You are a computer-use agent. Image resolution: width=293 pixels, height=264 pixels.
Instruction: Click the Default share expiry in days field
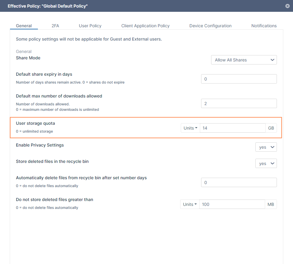(x=239, y=79)
